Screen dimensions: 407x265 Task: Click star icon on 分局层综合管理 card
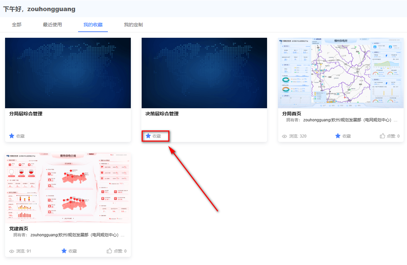(x=12, y=136)
